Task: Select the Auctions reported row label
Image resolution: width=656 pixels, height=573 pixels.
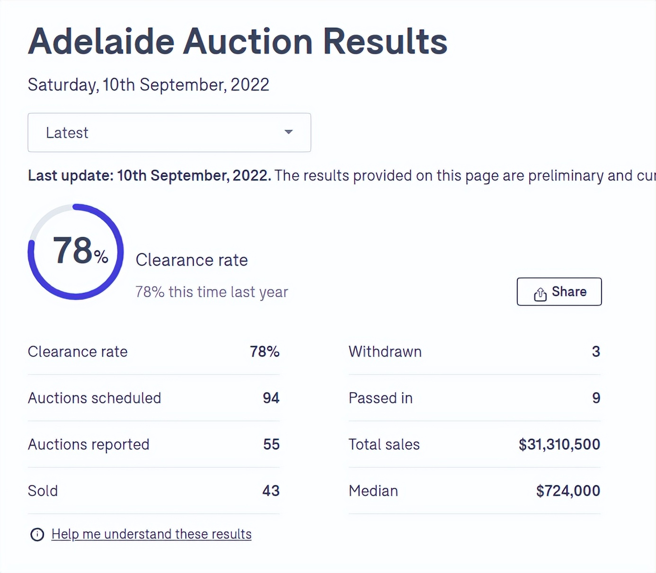Action: 89,444
